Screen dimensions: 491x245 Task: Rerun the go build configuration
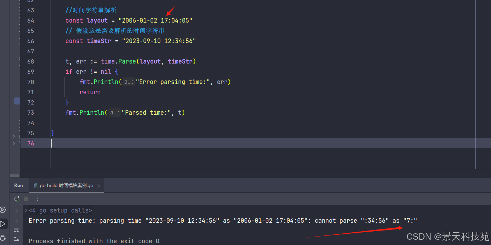(x=17, y=199)
